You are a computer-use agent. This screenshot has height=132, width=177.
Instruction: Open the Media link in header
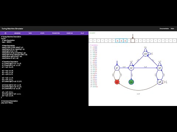[172, 29]
